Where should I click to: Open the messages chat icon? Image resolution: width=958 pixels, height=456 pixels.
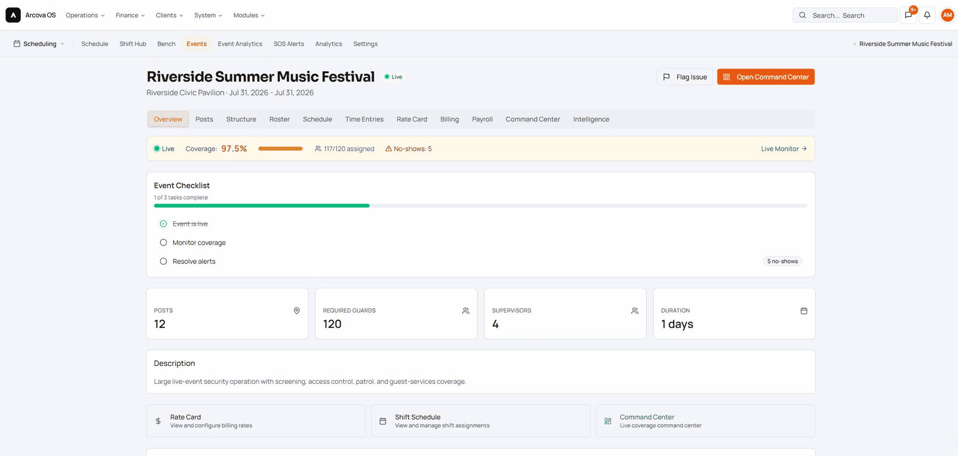(908, 15)
